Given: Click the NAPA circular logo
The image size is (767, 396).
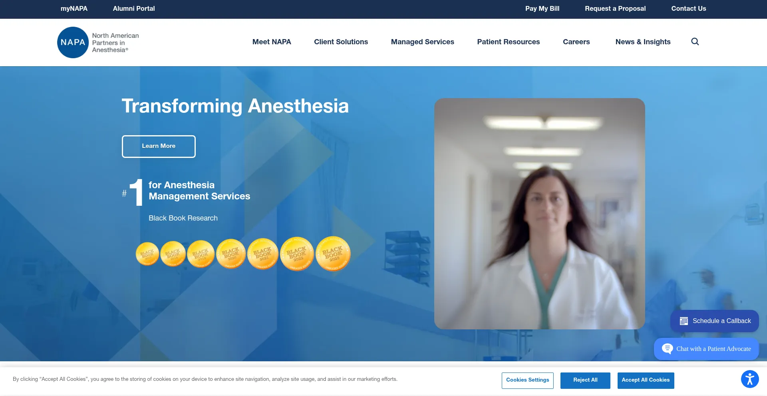Looking at the screenshot, I should pyautogui.click(x=73, y=42).
